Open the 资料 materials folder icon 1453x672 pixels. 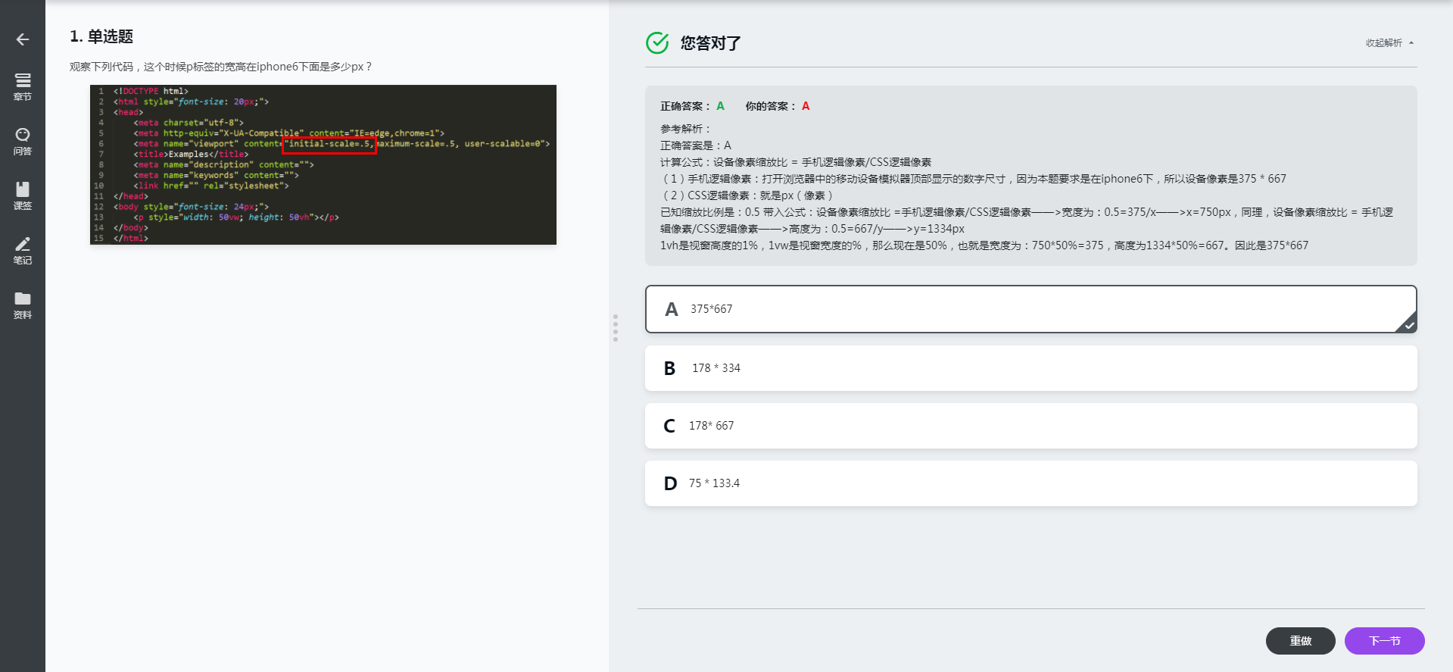(23, 305)
